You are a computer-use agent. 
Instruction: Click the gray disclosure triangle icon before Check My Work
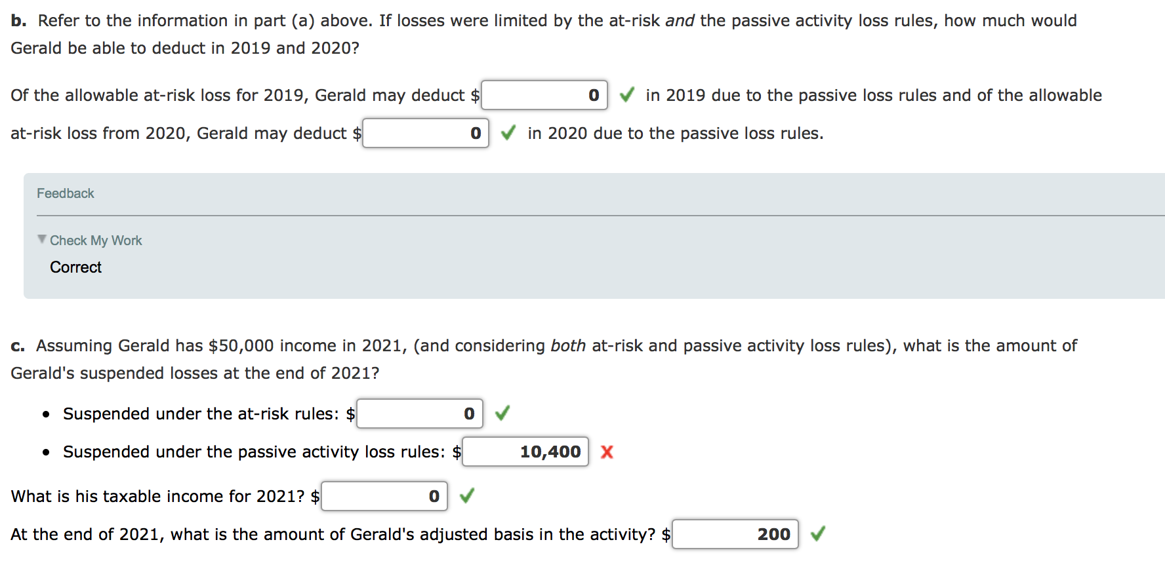41,240
